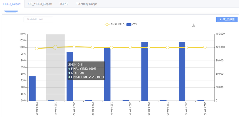Click the 60,000 right axis label
239x117 pixels.
219,74
